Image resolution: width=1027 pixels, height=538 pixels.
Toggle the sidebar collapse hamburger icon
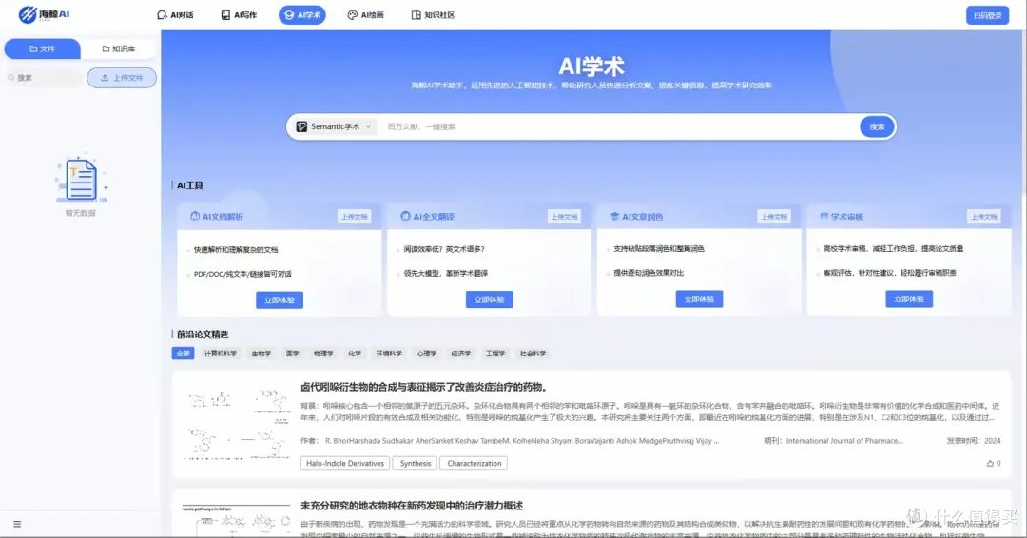(17, 524)
